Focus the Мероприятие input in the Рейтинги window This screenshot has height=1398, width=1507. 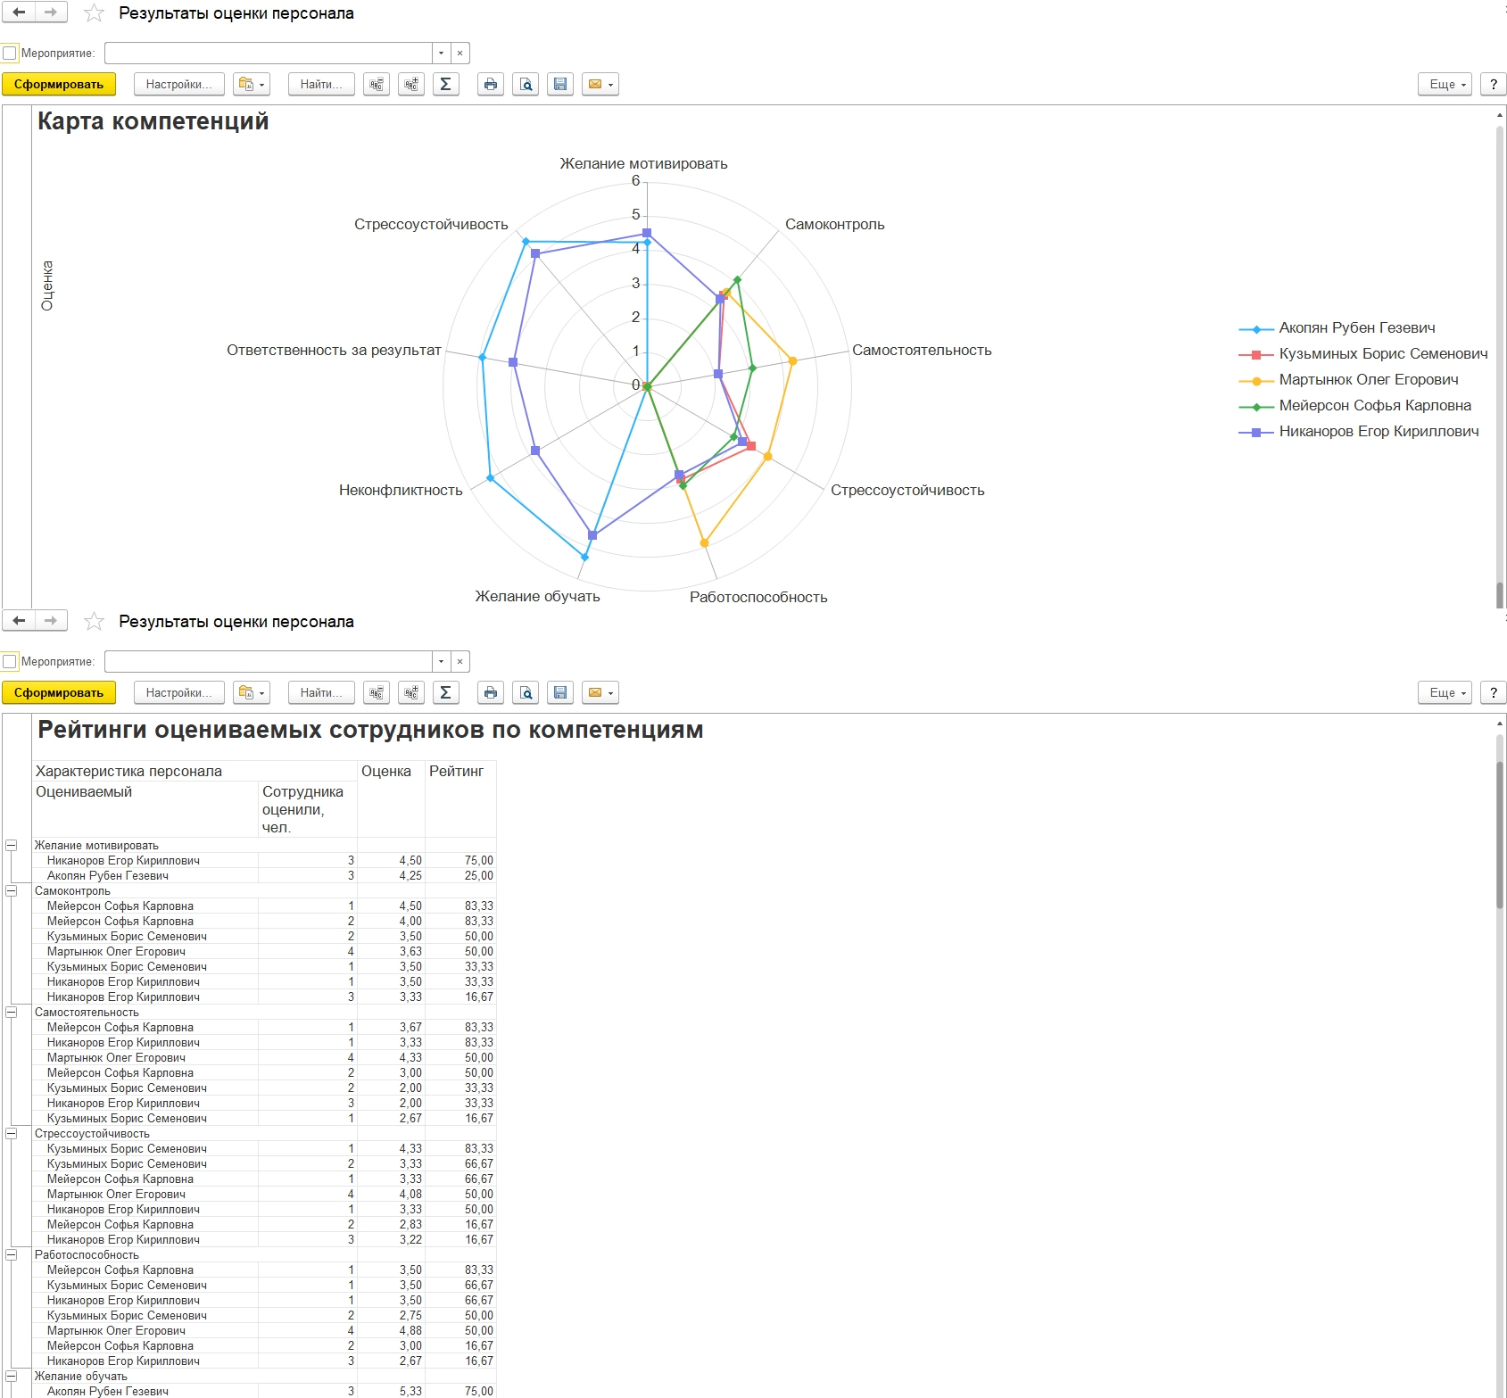coord(269,662)
